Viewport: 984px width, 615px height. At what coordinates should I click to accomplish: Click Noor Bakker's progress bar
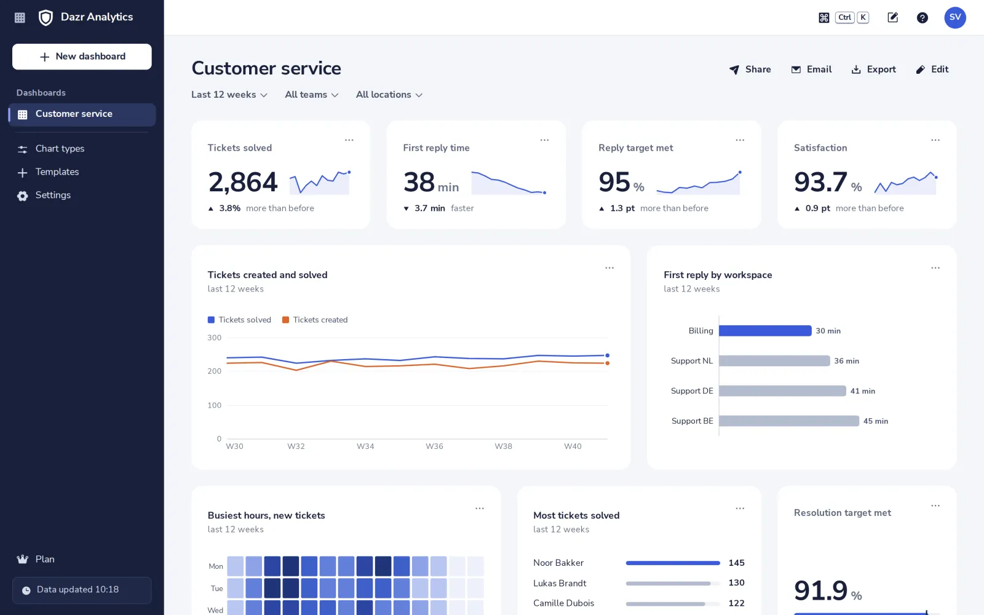tap(673, 563)
